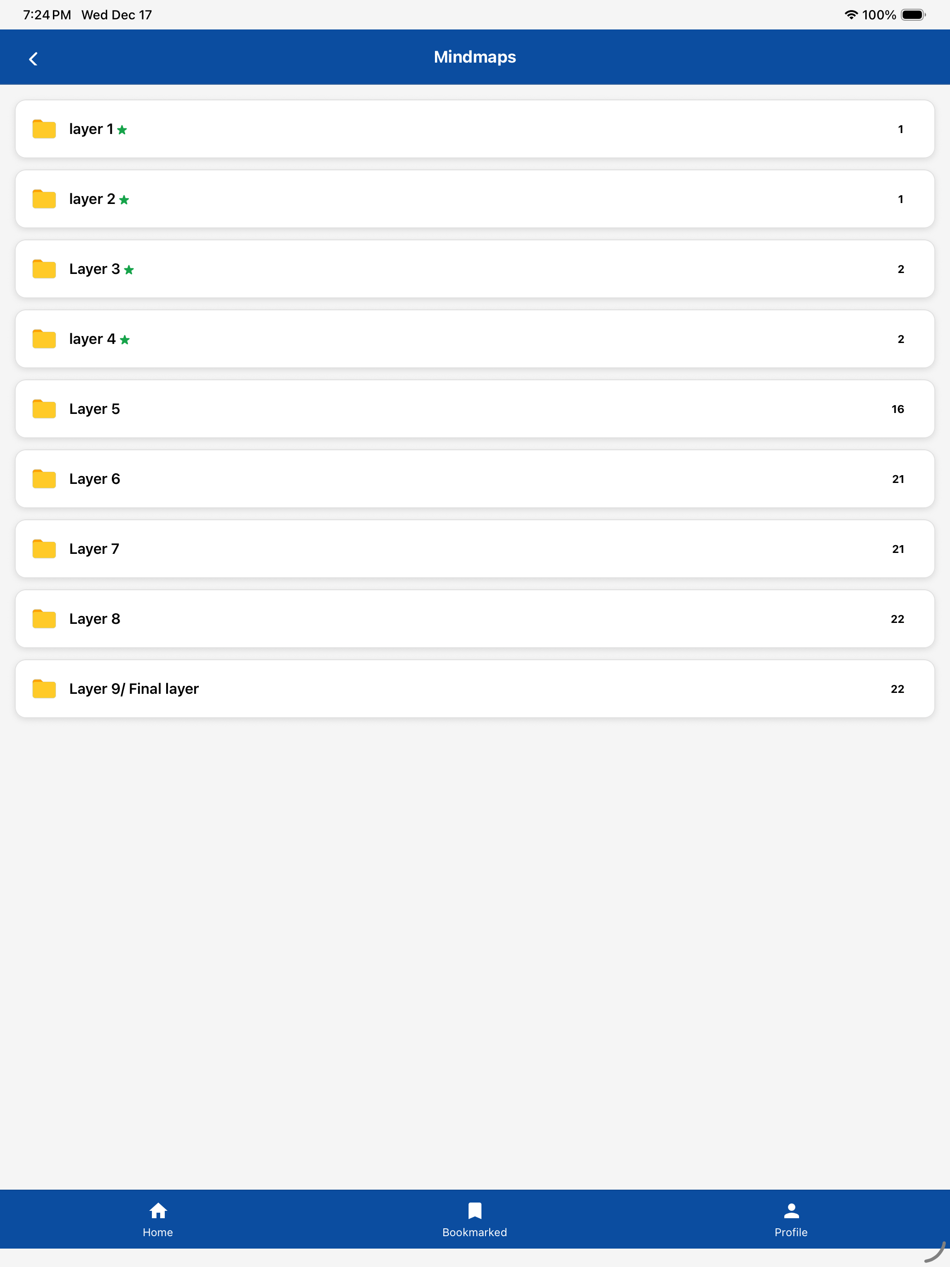Open the Profile tab icon
Viewport: 950px width, 1267px height.
[x=791, y=1210]
